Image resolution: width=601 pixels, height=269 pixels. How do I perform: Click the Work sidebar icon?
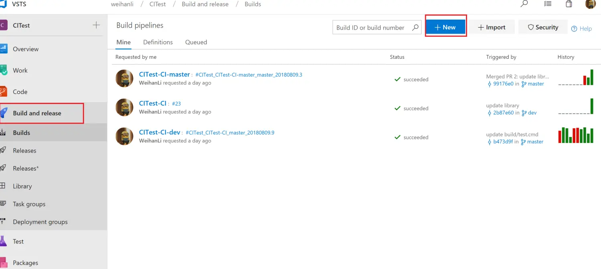(4, 70)
